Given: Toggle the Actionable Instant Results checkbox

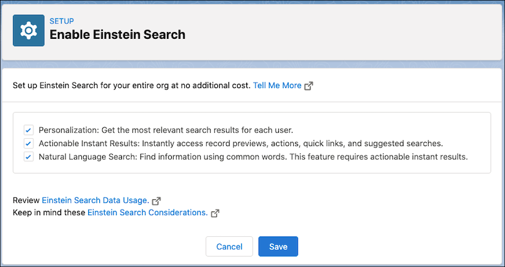Looking at the screenshot, I should 29,144.
